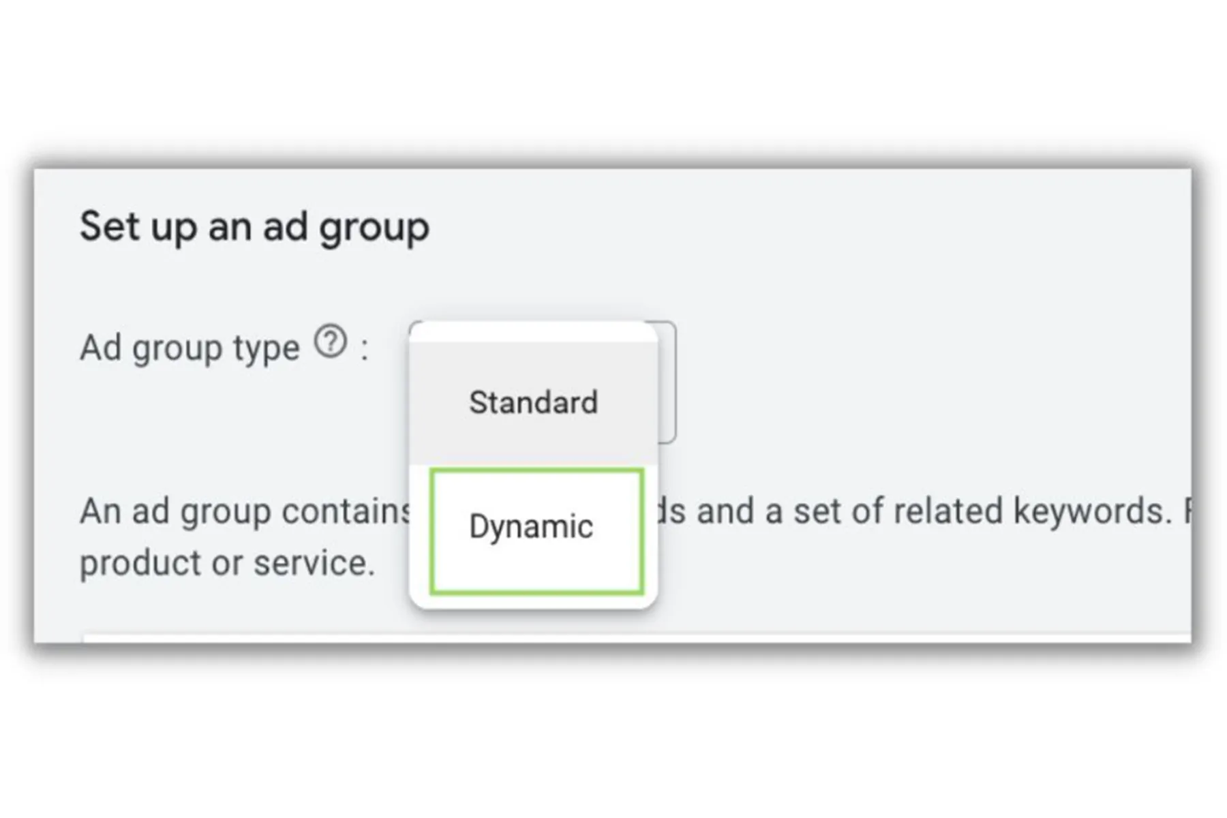Click the "Ad group type" label text
Screen dimensions: 1227x818
pyautogui.click(x=190, y=348)
